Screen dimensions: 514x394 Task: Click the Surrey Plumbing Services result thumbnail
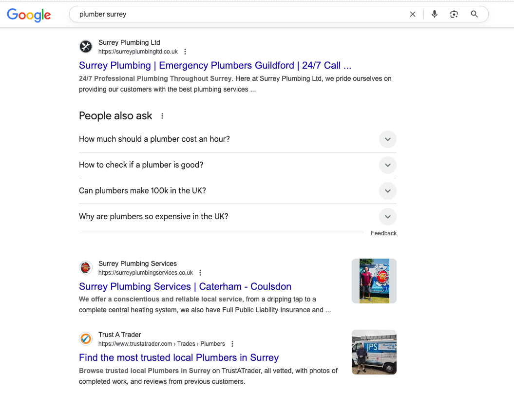(x=374, y=281)
